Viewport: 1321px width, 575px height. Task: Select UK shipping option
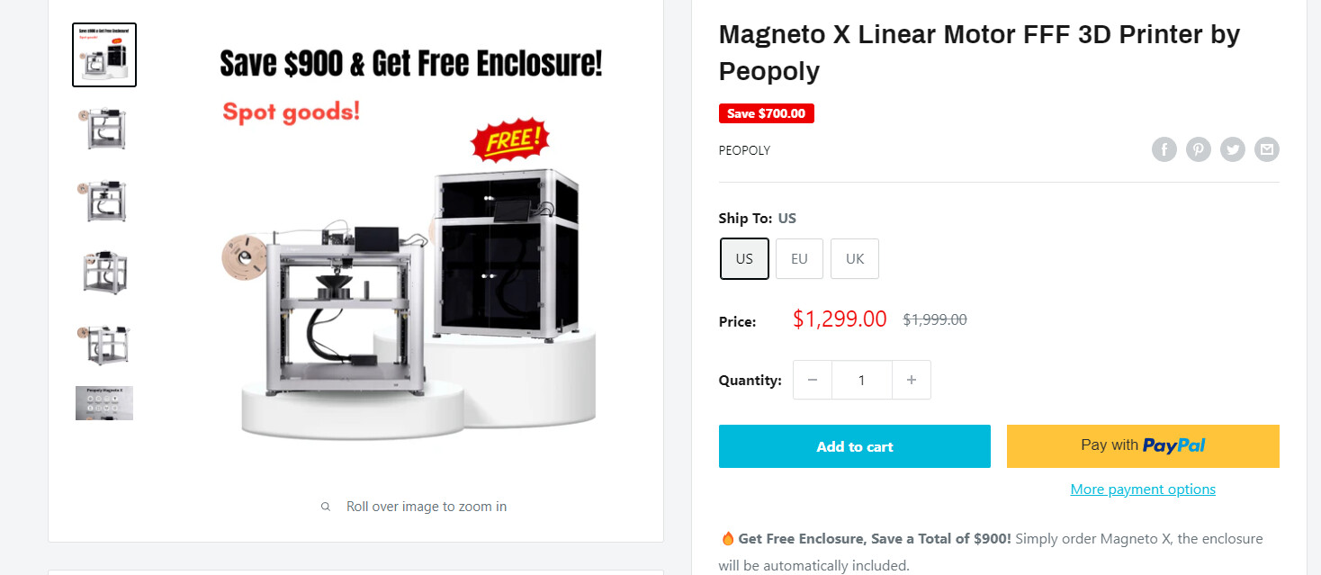(855, 259)
